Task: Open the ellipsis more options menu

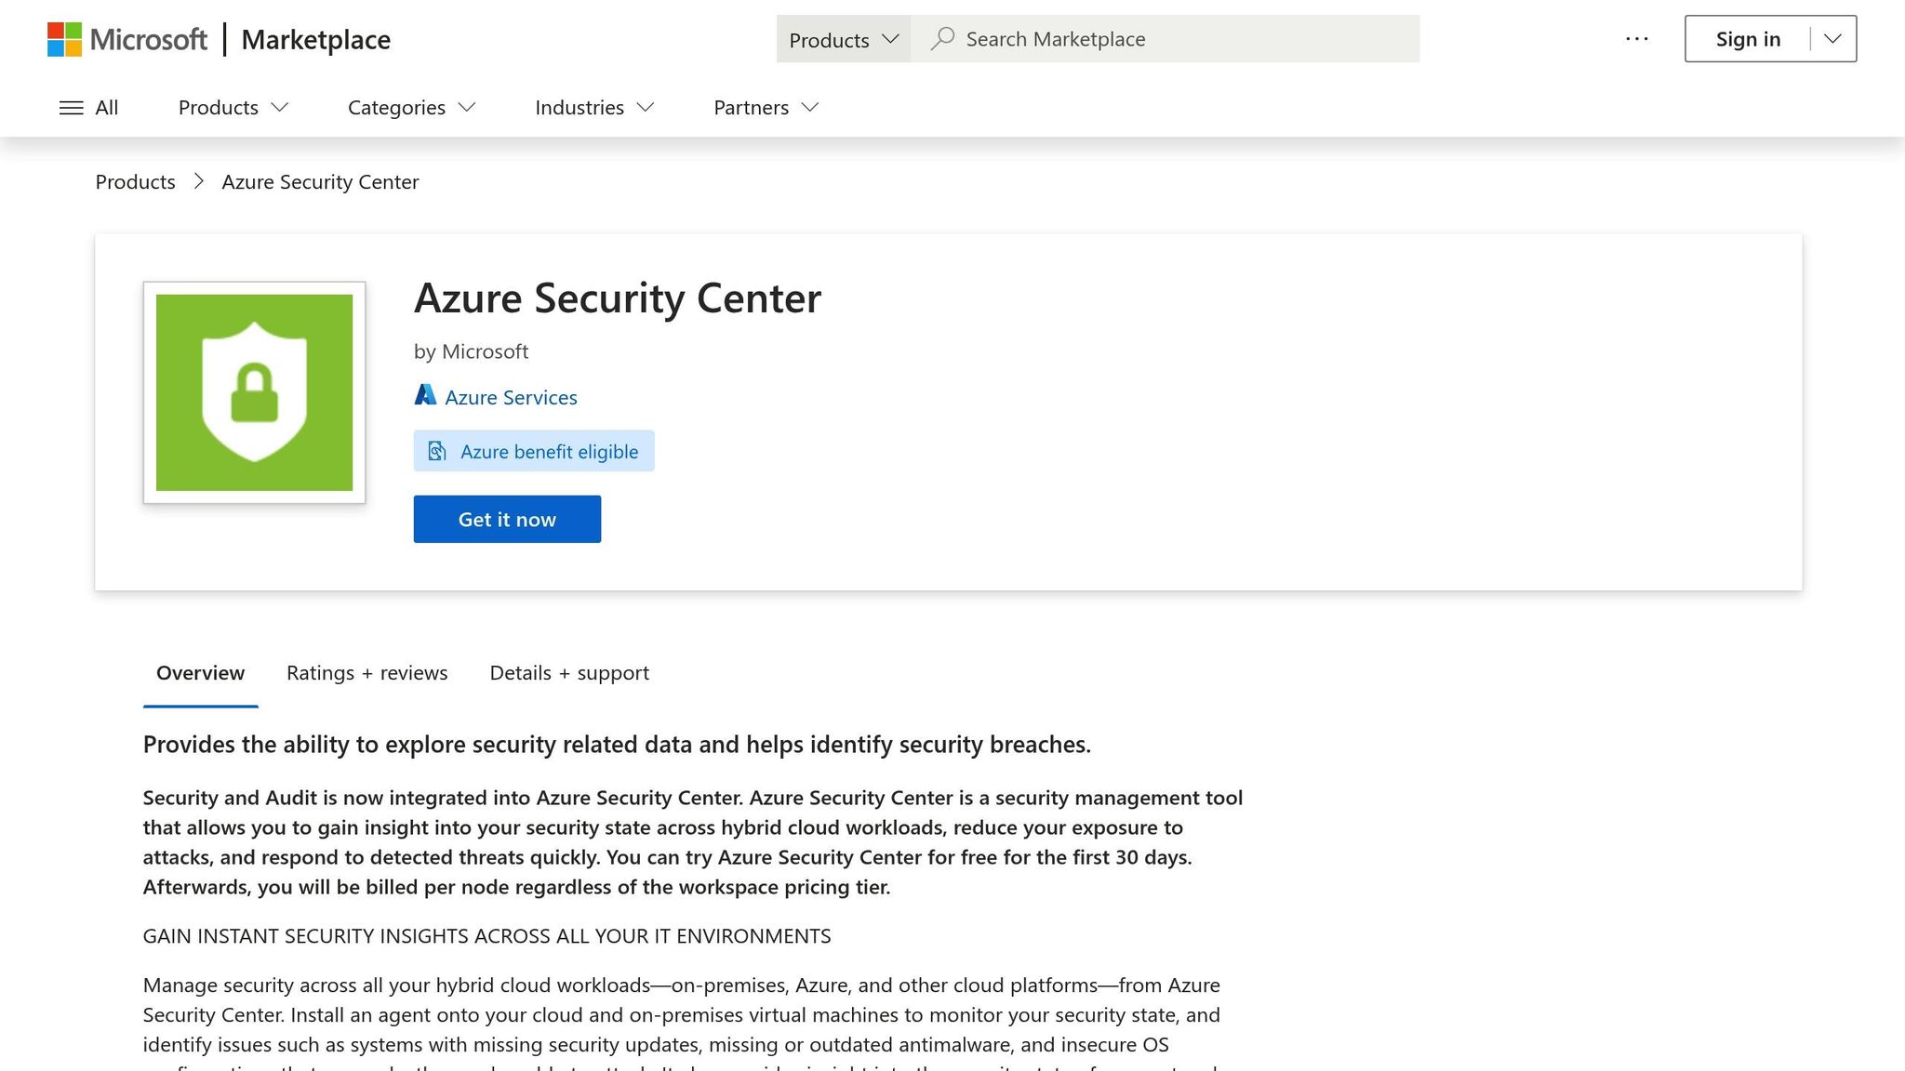Action: click(1635, 38)
